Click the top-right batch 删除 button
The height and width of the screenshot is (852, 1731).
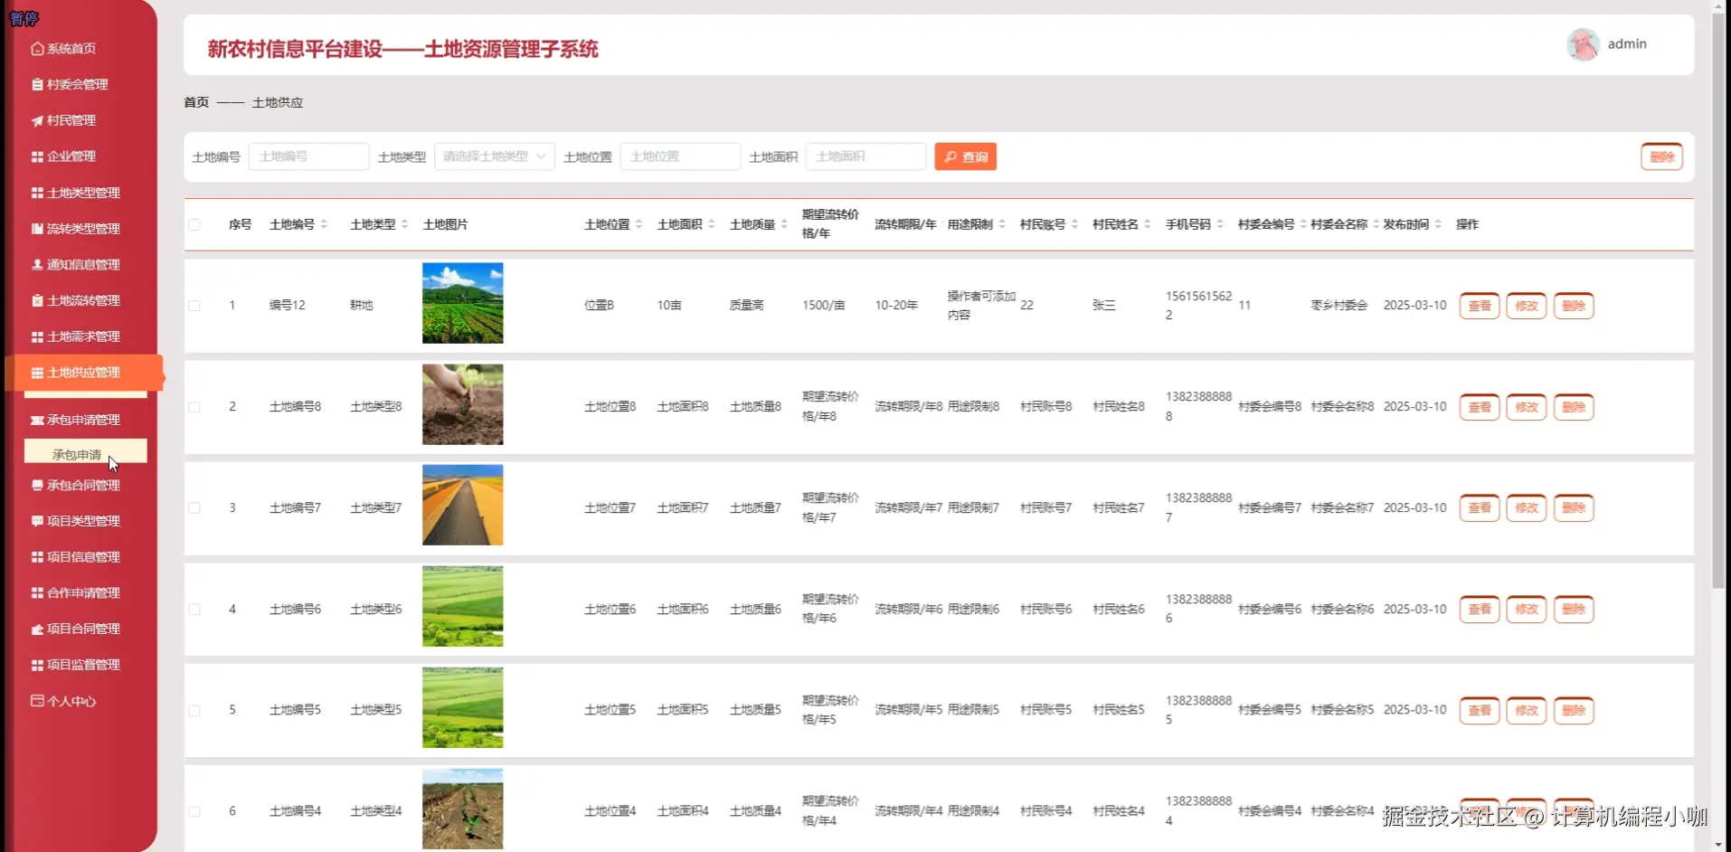click(1661, 156)
